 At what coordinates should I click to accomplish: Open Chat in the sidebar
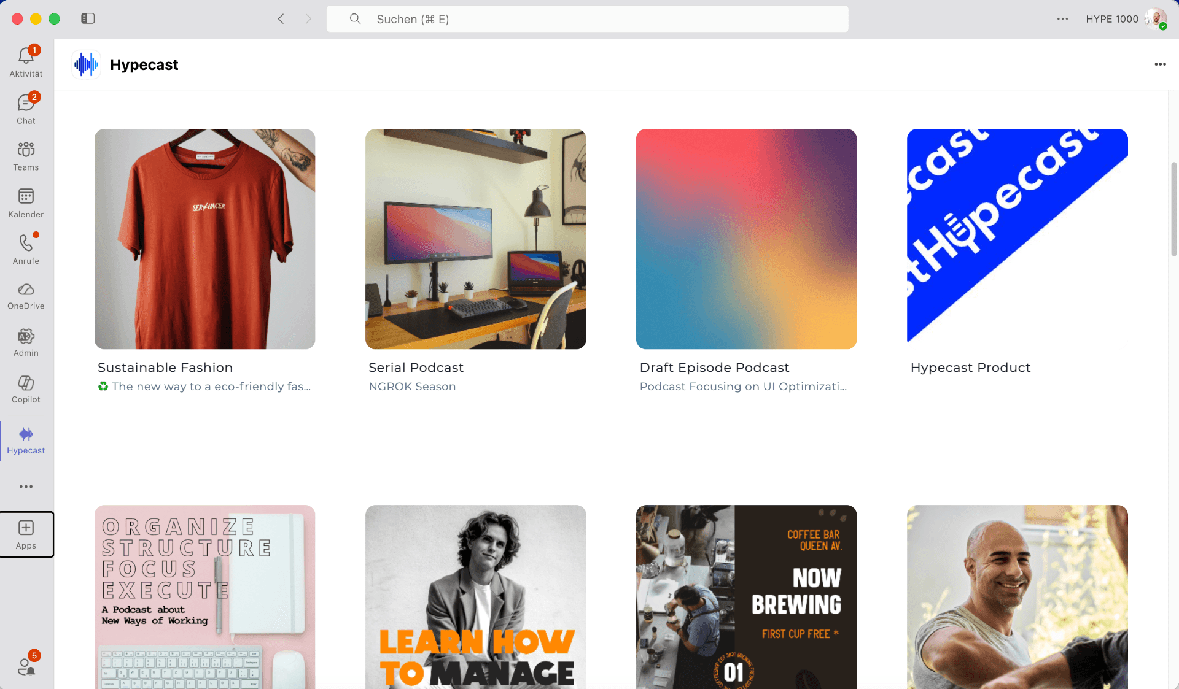26,109
